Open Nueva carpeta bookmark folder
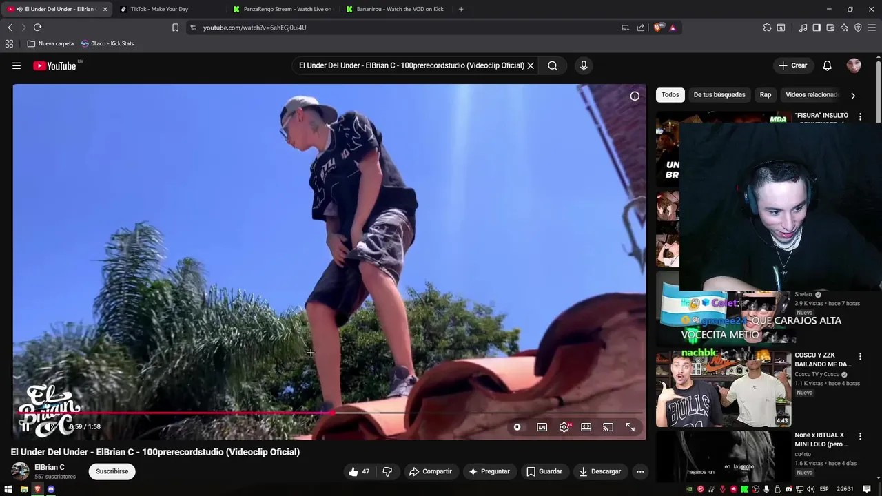The height and width of the screenshot is (496, 882). (50, 43)
